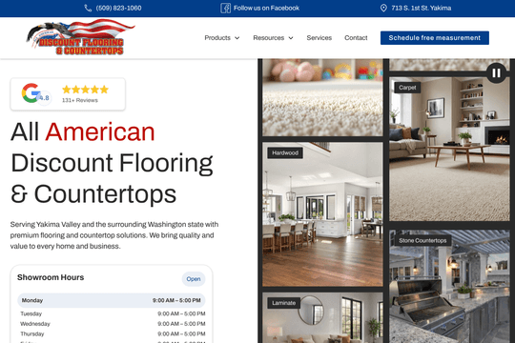The image size is (515, 343).
Task: Open the close-up carpet with toys photo
Action: point(322,97)
